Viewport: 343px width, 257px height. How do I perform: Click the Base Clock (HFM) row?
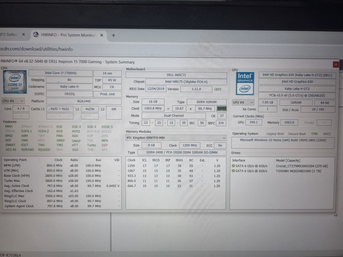tap(62, 176)
